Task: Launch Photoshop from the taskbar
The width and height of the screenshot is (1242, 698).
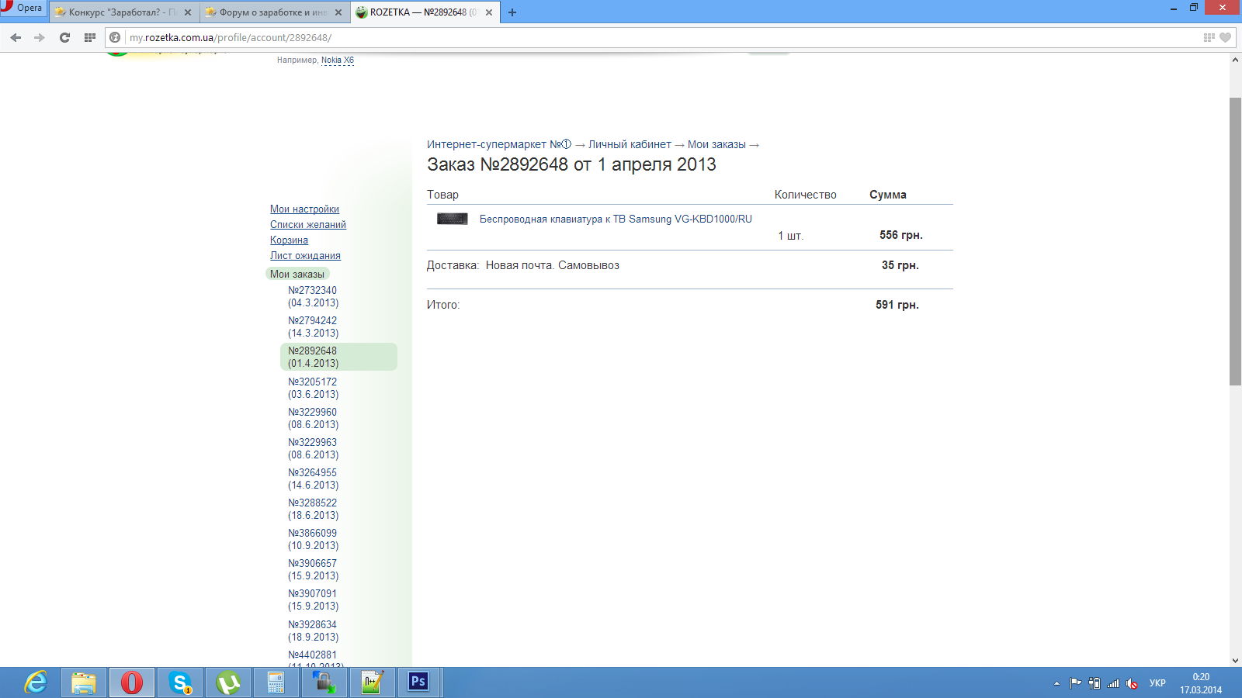Action: coord(418,682)
